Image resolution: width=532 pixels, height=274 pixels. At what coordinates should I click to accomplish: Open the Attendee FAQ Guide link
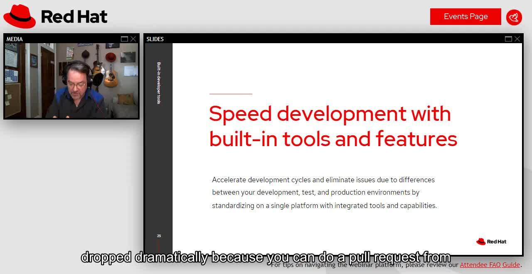click(x=490, y=265)
